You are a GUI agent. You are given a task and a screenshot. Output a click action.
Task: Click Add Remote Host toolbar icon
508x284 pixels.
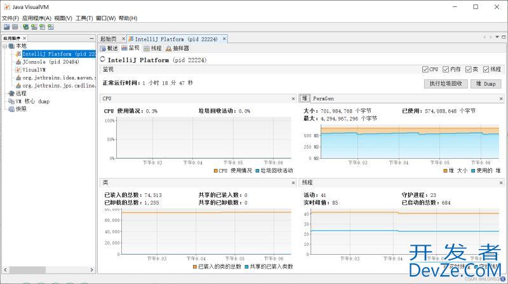click(x=25, y=27)
